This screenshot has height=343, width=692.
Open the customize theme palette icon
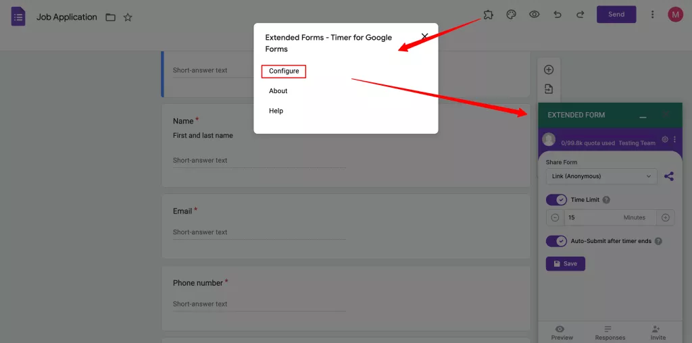(511, 15)
